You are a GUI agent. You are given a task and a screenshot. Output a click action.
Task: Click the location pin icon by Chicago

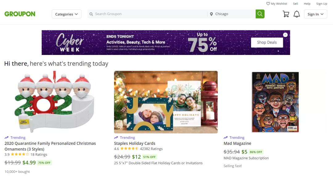point(212,14)
